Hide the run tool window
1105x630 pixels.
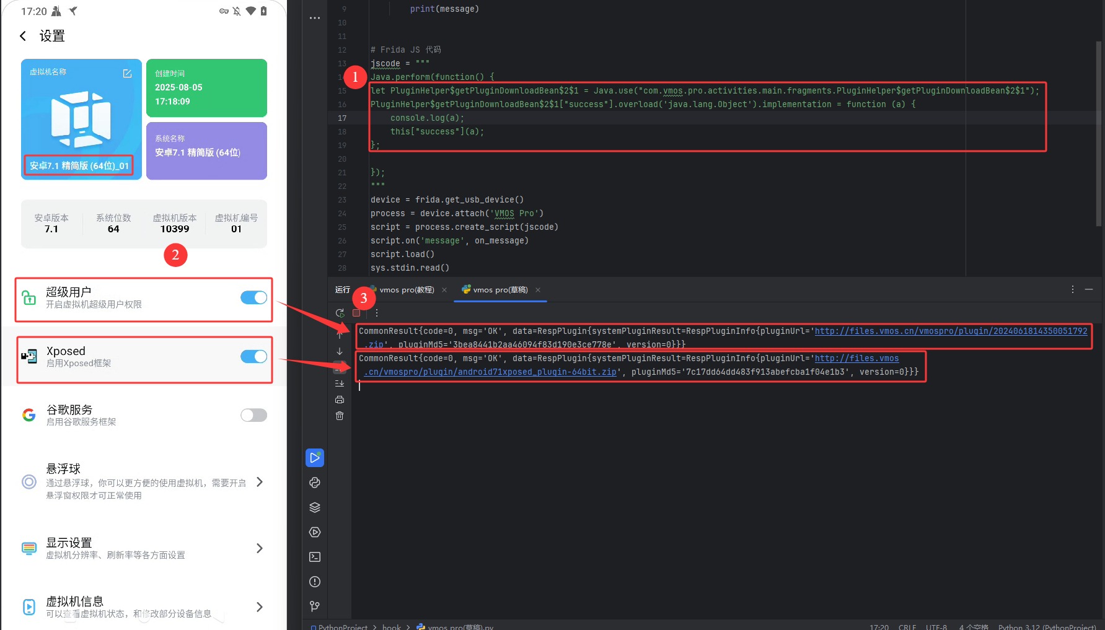click(x=1089, y=289)
